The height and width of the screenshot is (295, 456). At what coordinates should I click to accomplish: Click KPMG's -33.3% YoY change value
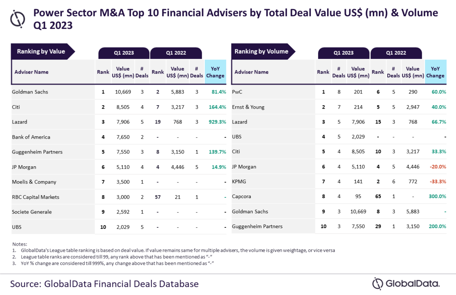(438, 181)
